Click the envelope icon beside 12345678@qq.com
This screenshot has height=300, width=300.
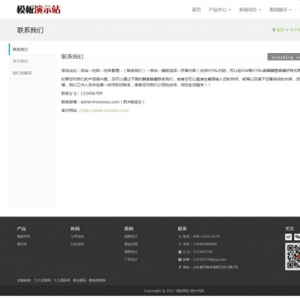[x=180, y=259]
